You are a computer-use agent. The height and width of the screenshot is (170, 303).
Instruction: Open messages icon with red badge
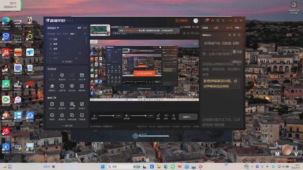(x=206, y=20)
